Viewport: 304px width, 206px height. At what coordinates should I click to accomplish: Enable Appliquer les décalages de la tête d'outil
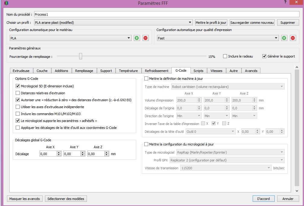click(18, 128)
